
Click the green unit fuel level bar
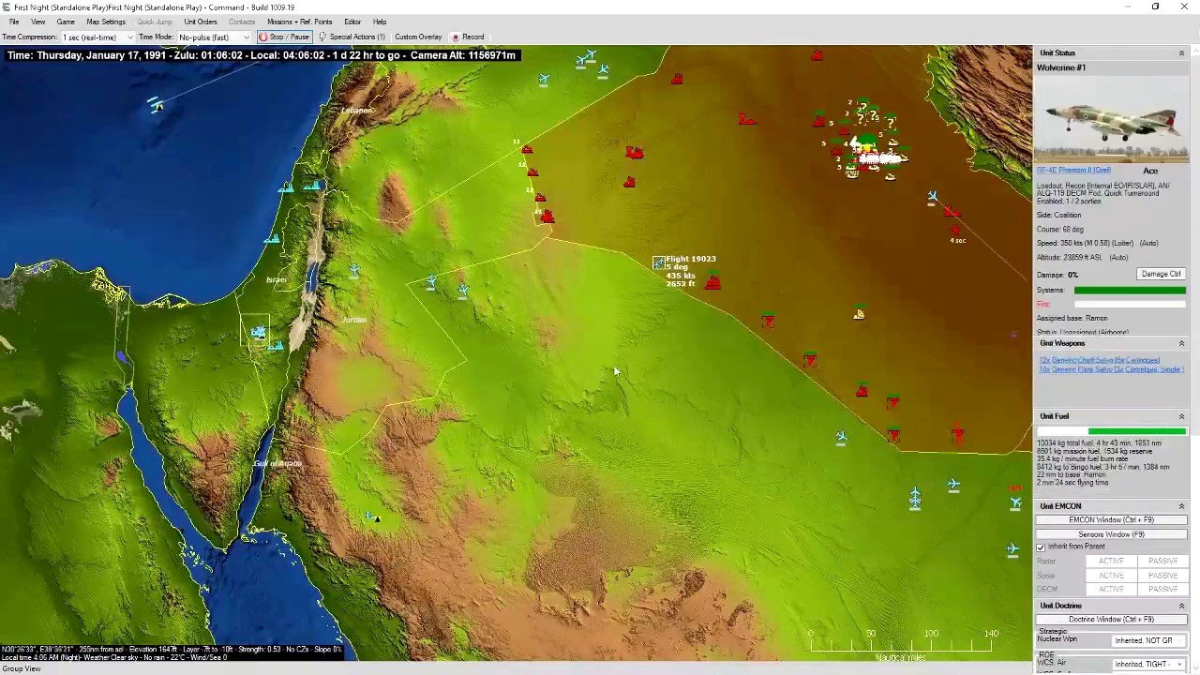[x=1136, y=431]
